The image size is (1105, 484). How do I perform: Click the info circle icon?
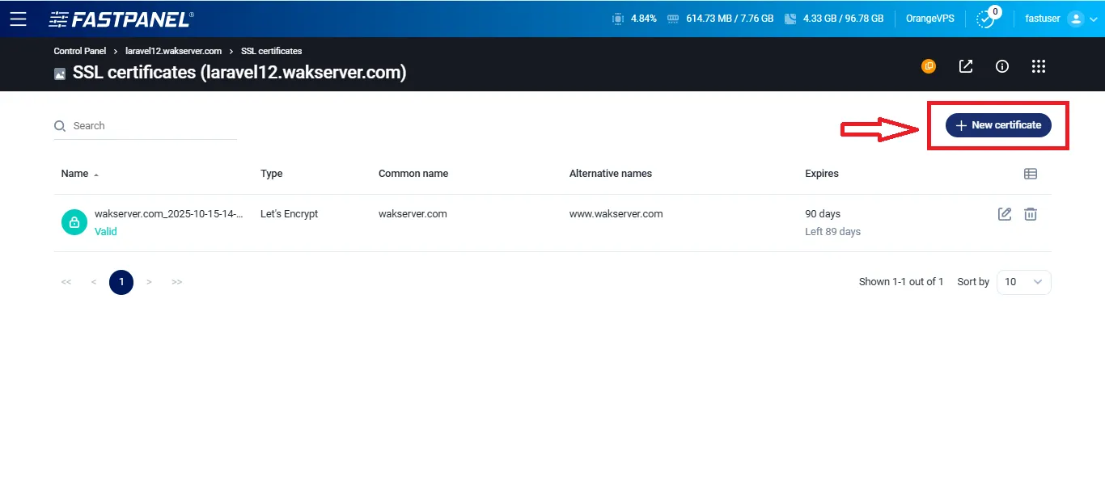1002,66
